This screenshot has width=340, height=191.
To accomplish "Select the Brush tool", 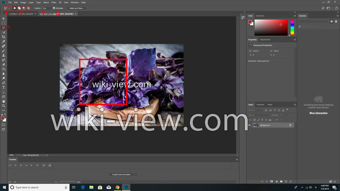I will coord(3,51).
